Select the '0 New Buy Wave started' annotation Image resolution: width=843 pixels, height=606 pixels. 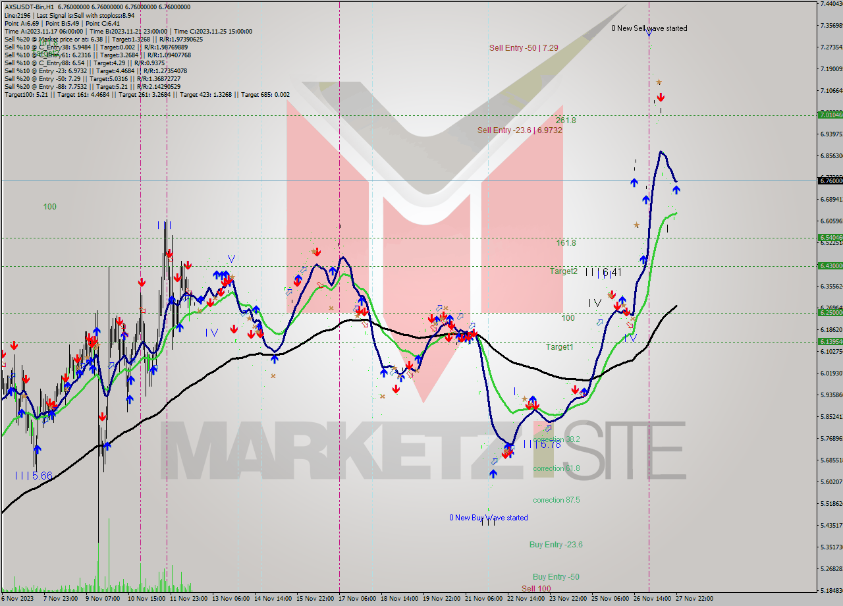tap(489, 518)
